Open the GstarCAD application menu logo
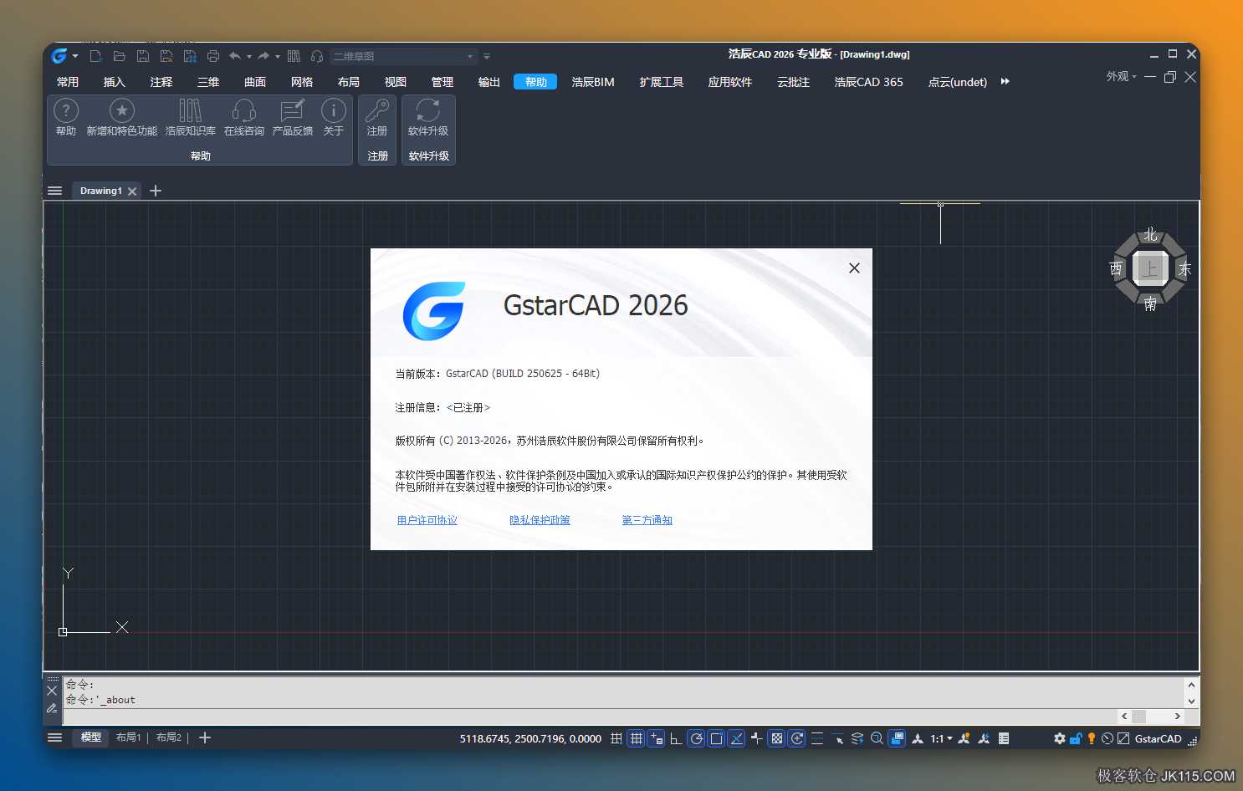This screenshot has height=791, width=1243. click(59, 56)
